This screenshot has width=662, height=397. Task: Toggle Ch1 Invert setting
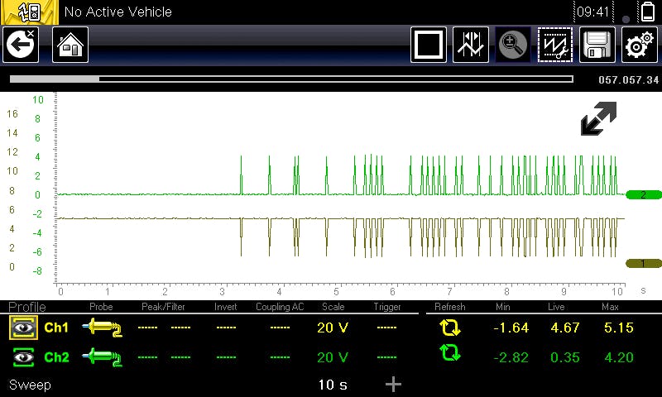(x=226, y=328)
